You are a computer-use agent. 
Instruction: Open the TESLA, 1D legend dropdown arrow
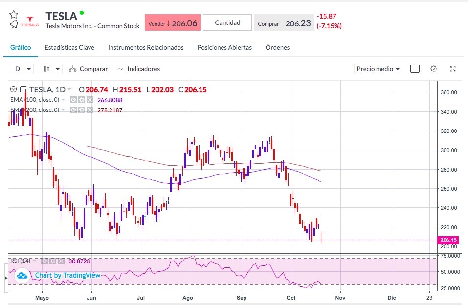[69, 89]
